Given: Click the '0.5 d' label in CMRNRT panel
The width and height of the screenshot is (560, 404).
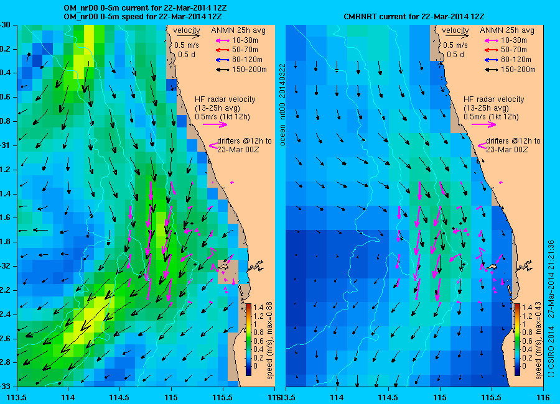Looking at the screenshot, I should pos(455,55).
